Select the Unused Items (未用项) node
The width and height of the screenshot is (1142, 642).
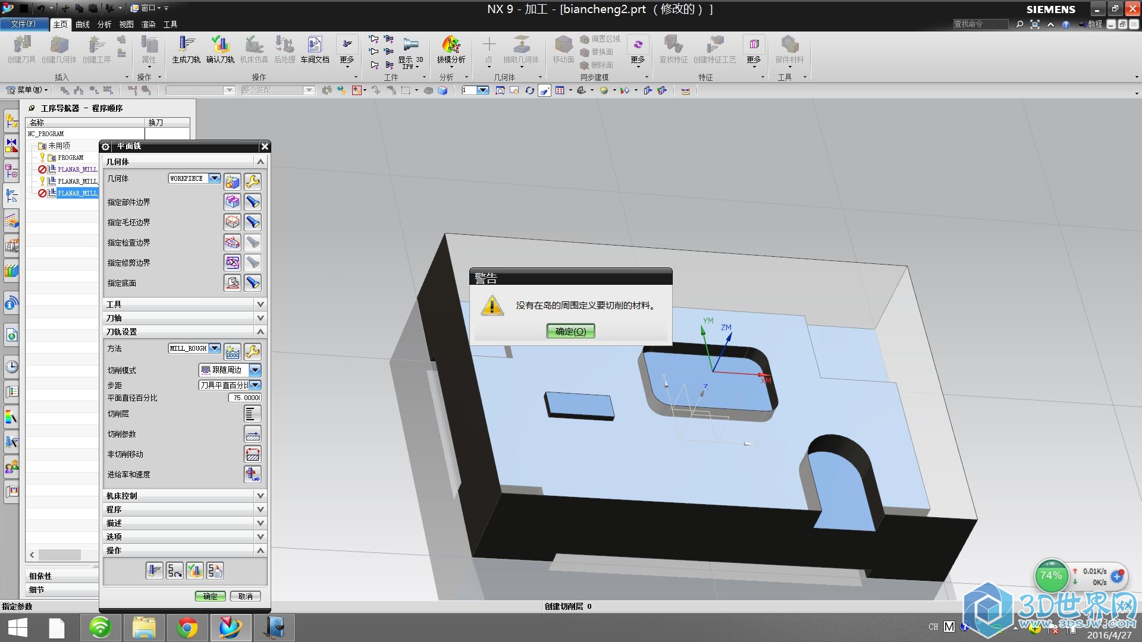59,146
